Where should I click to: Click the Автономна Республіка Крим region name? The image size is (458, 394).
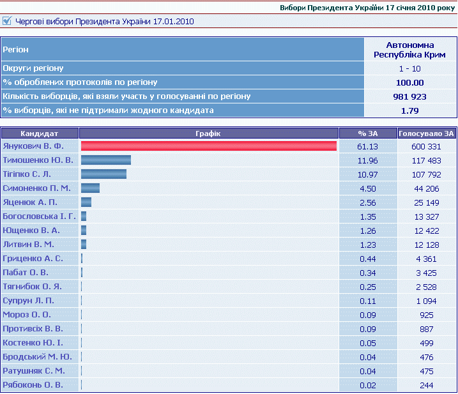coord(410,50)
